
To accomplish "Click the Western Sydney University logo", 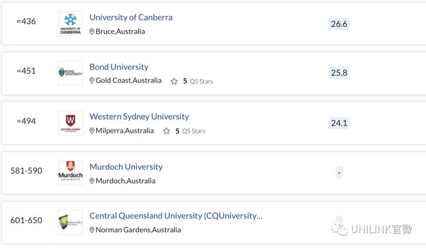I will click(70, 123).
